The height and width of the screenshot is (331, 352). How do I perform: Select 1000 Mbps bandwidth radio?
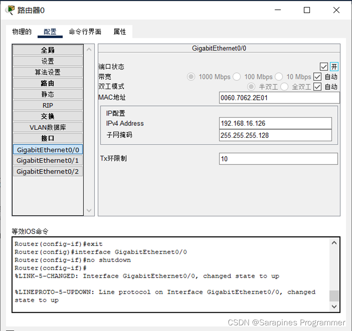point(191,77)
